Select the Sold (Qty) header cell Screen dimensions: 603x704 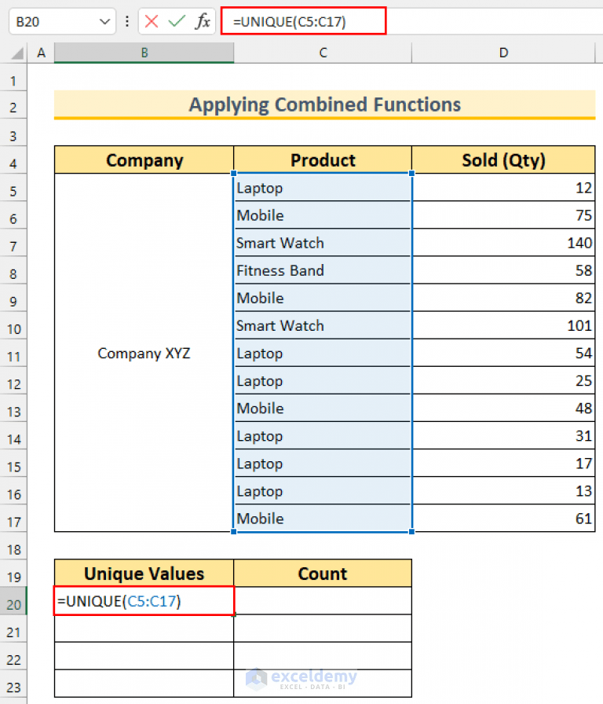click(502, 159)
